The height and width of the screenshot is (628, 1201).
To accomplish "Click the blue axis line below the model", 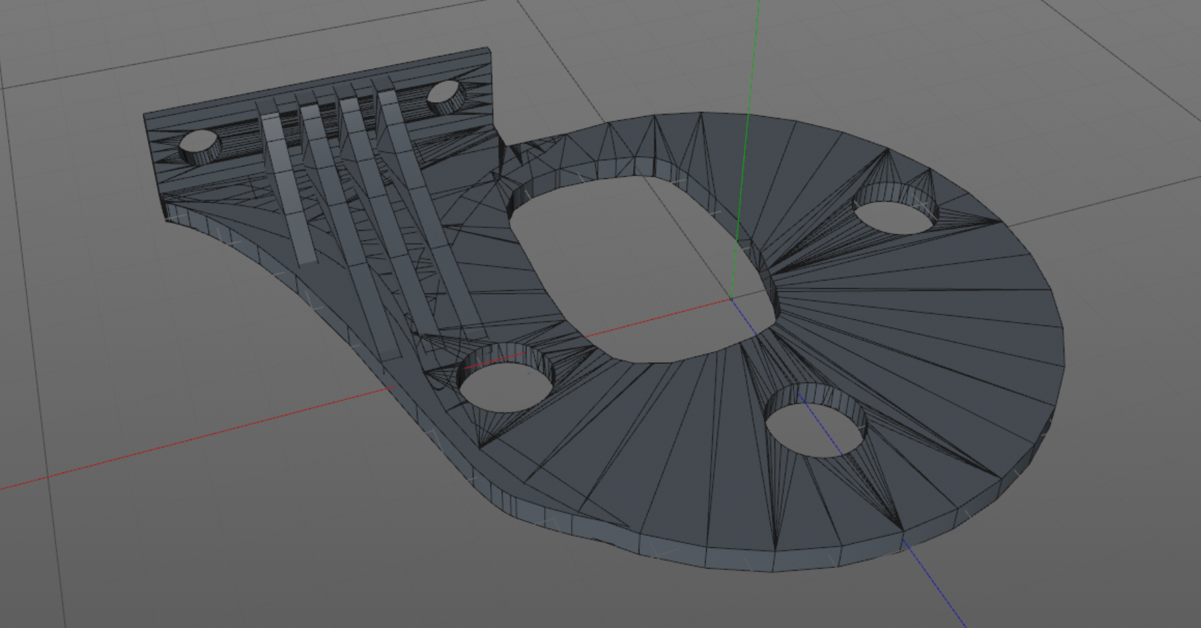I will tap(938, 587).
